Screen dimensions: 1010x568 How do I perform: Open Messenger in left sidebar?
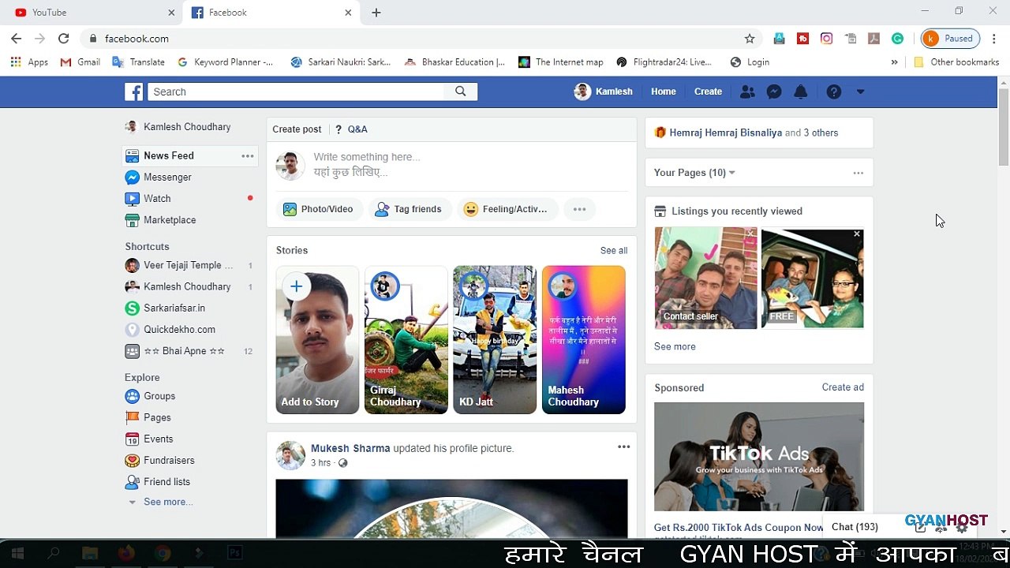coord(167,177)
